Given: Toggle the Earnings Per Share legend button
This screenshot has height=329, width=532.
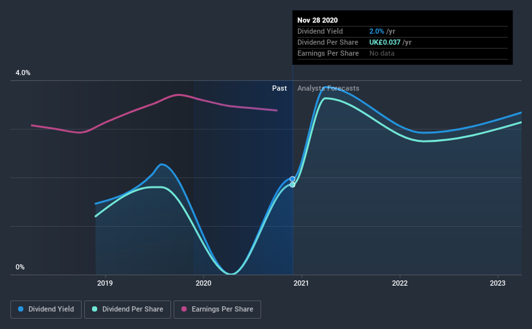Looking at the screenshot, I should 218,310.
